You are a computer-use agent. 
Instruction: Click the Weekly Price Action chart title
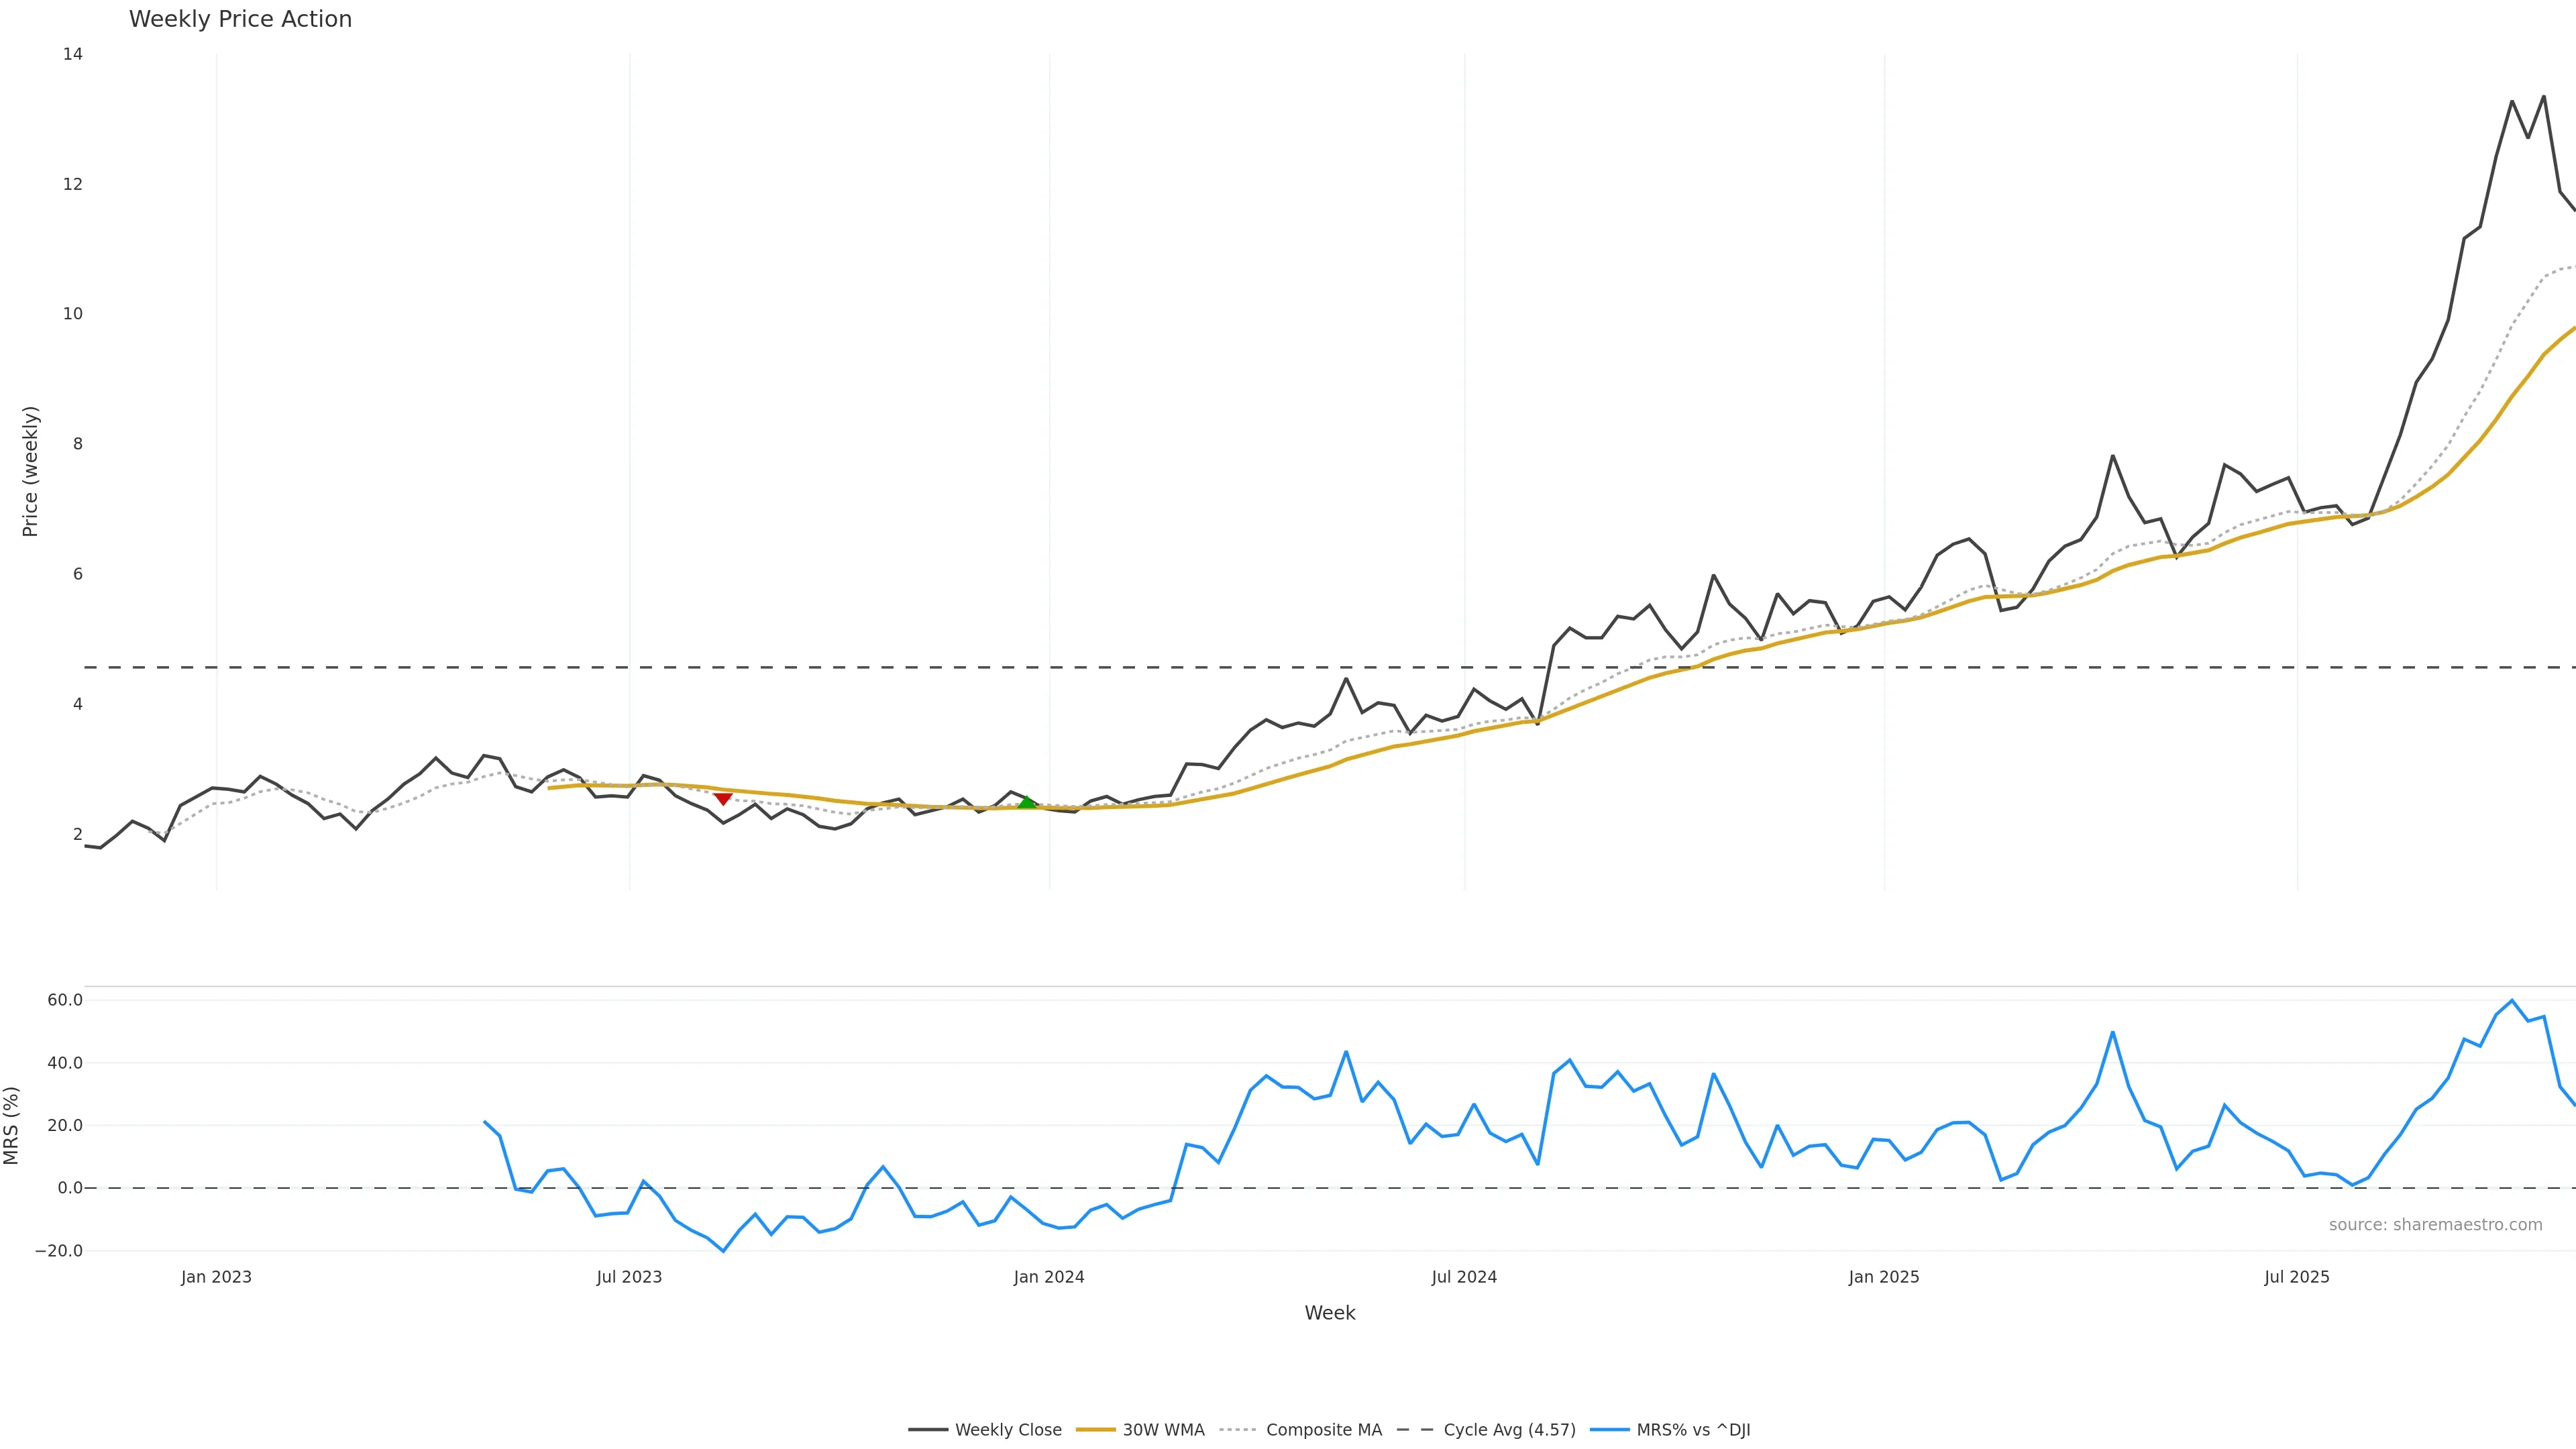click(240, 19)
